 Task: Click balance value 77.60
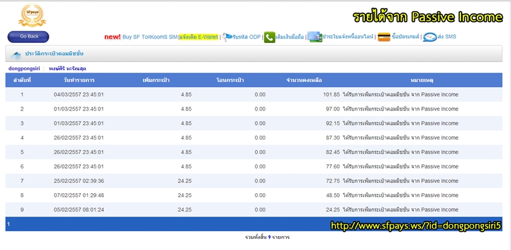click(x=333, y=166)
